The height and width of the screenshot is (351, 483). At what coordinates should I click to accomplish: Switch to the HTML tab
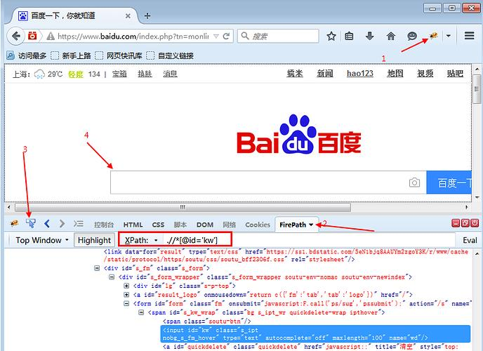133,225
